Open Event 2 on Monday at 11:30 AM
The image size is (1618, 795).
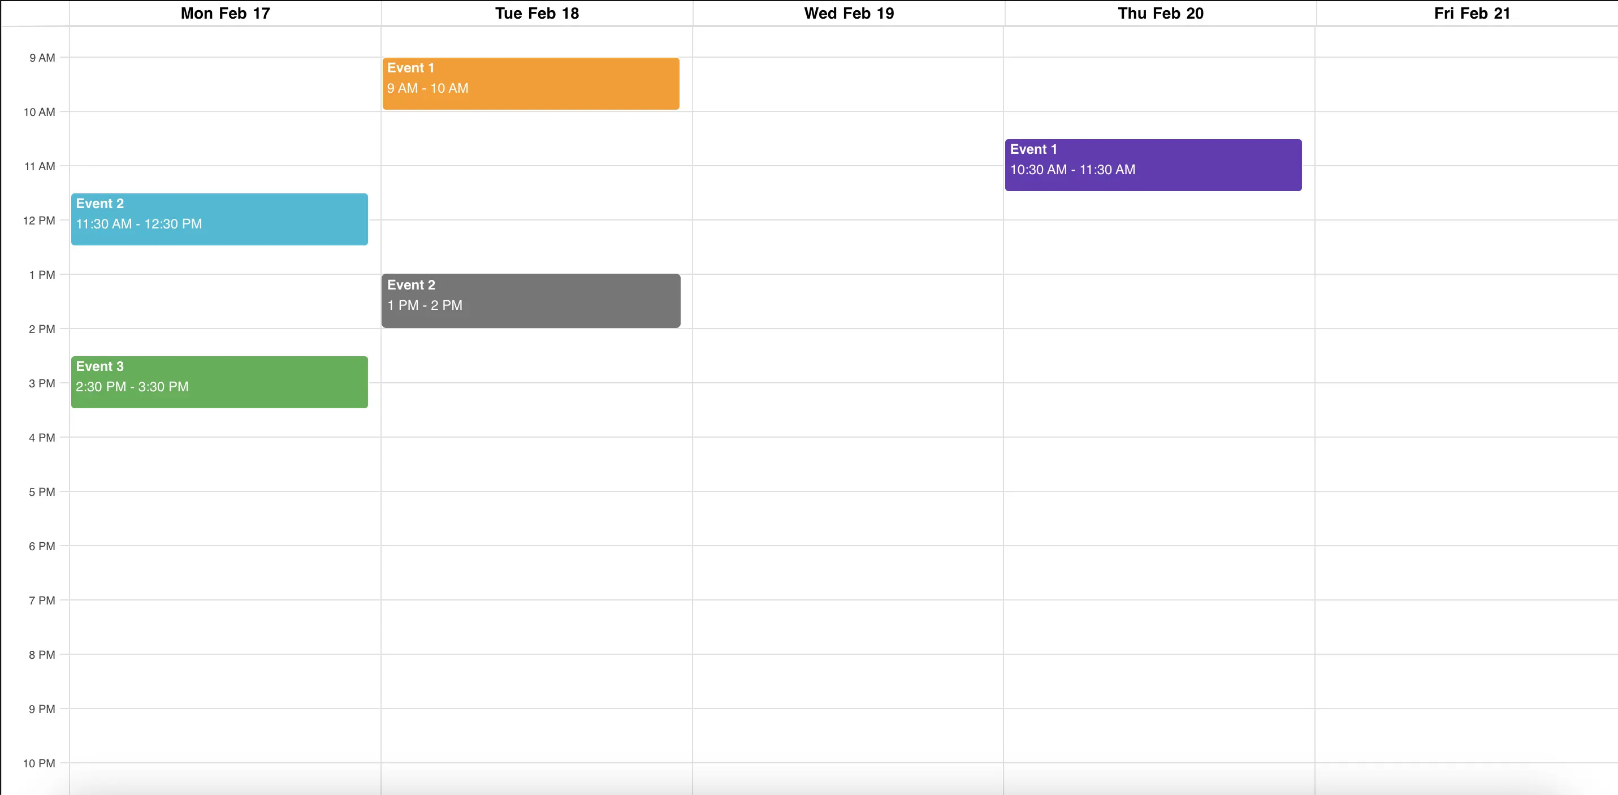click(219, 219)
